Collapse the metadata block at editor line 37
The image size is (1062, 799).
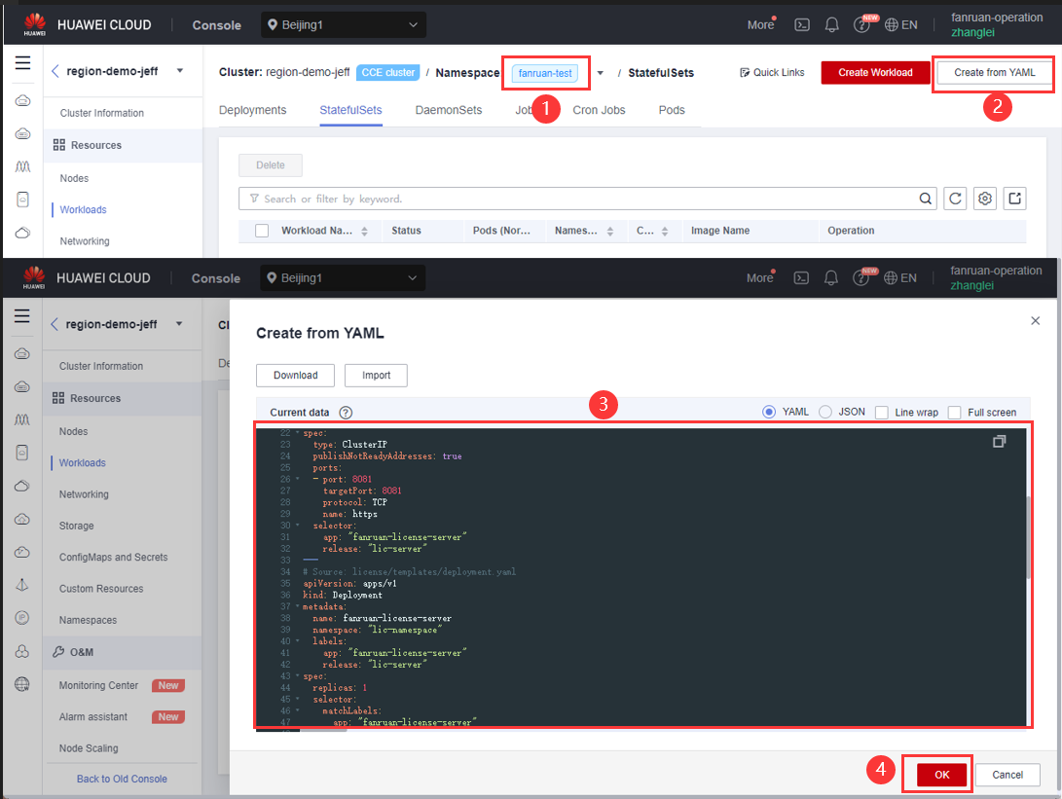(x=297, y=606)
